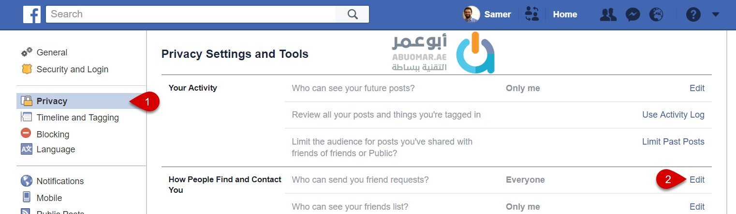Select Privacy in the sidebar
Screen dimensions: 736x214
click(52, 101)
